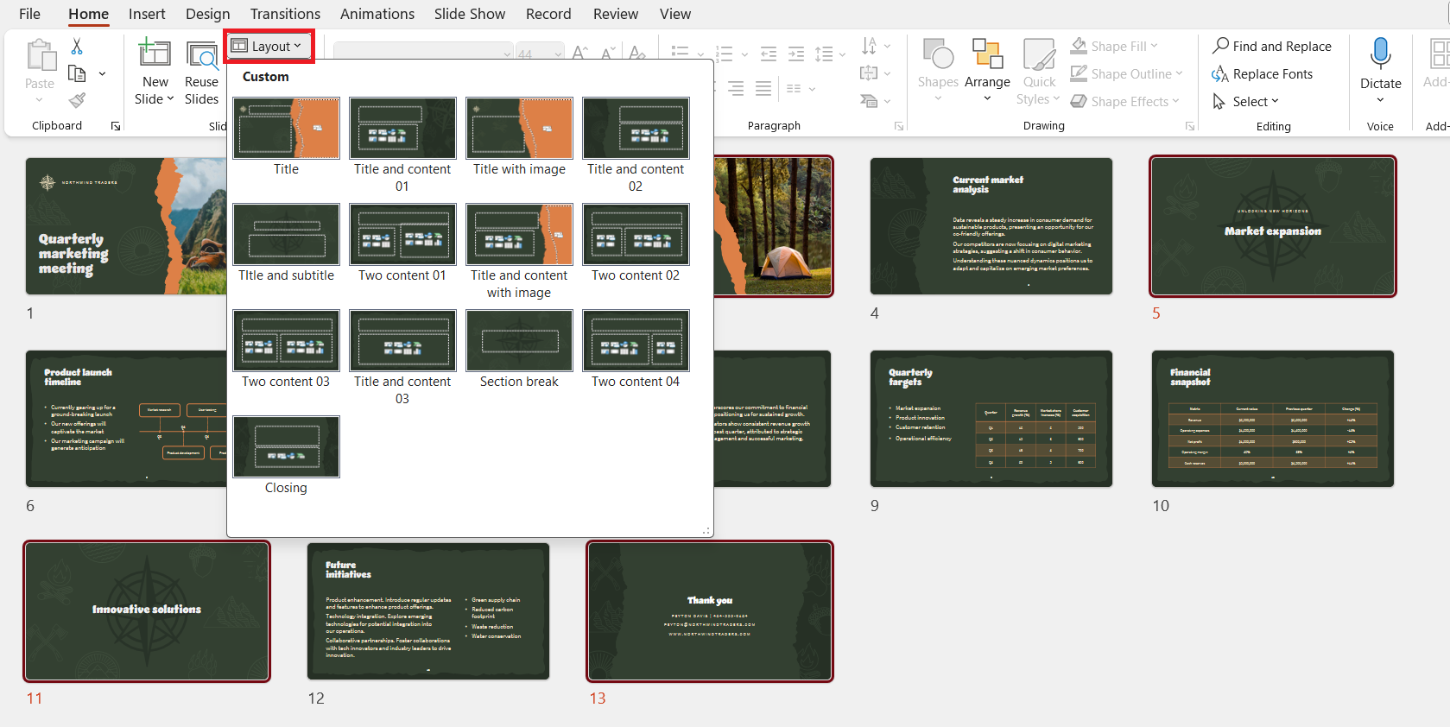Click the Arrange icon
The height and width of the screenshot is (727, 1450).
coord(987,54)
